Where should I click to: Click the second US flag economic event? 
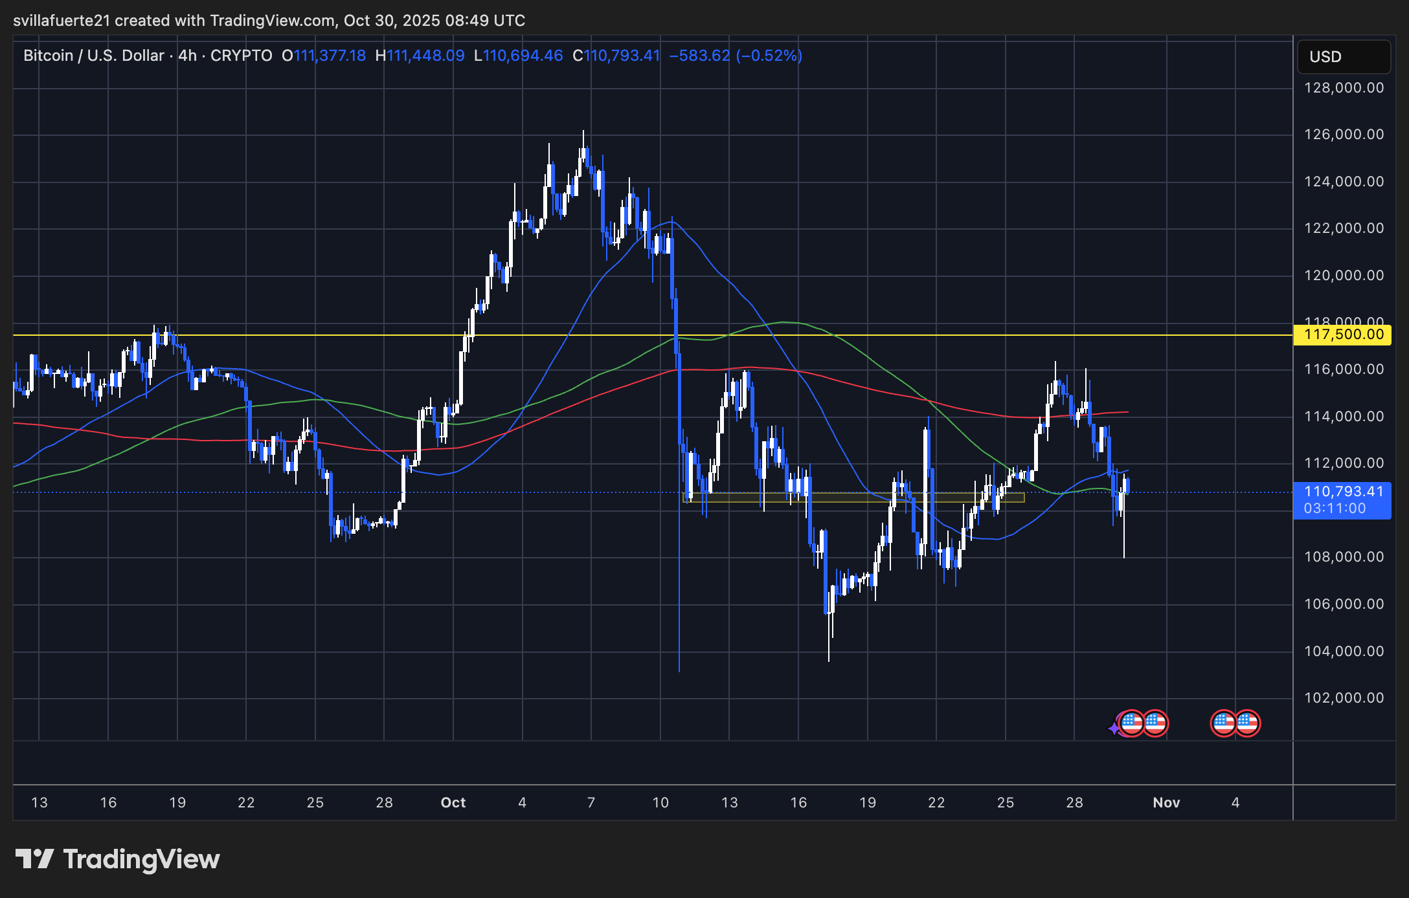coord(1155,723)
